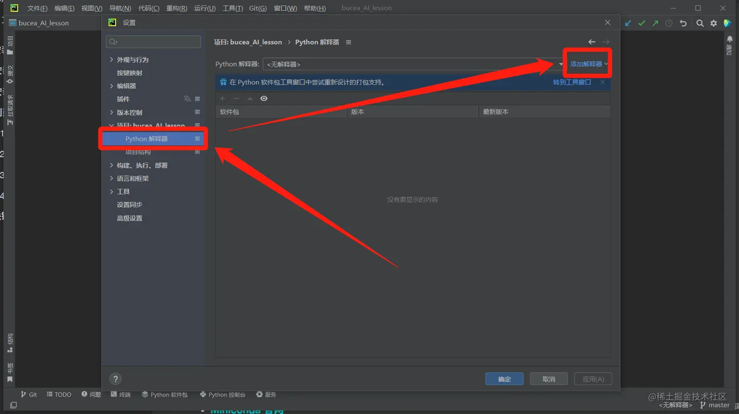Click the 取消 button
The width and height of the screenshot is (739, 414).
click(x=549, y=379)
